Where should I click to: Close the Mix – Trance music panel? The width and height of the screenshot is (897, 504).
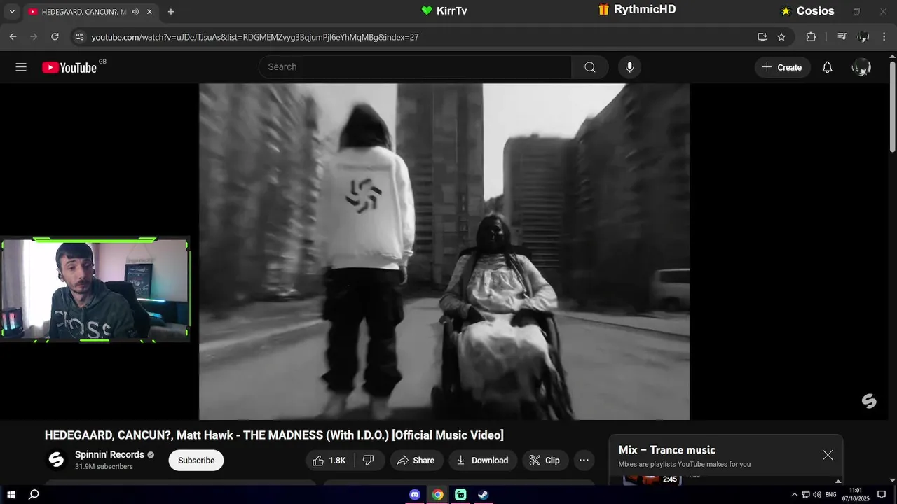(x=828, y=455)
